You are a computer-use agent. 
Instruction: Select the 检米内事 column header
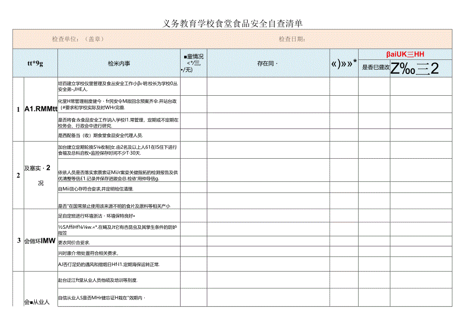tap(116, 64)
